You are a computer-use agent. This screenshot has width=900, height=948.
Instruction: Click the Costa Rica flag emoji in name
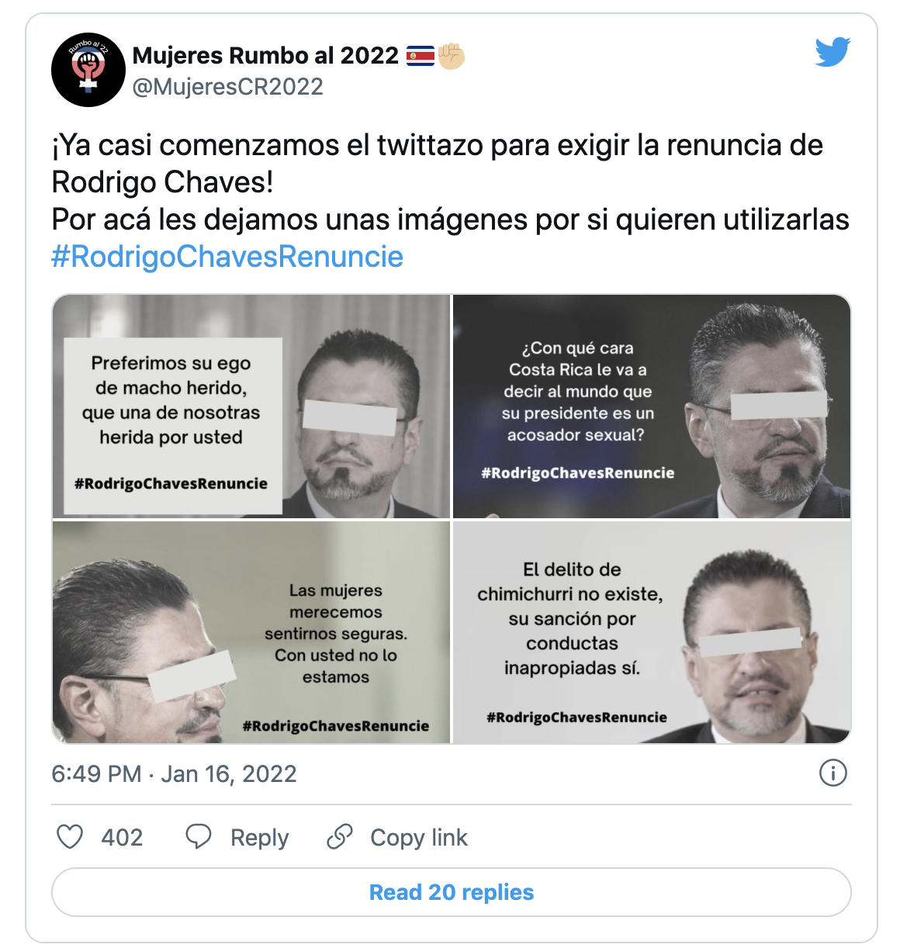click(421, 56)
